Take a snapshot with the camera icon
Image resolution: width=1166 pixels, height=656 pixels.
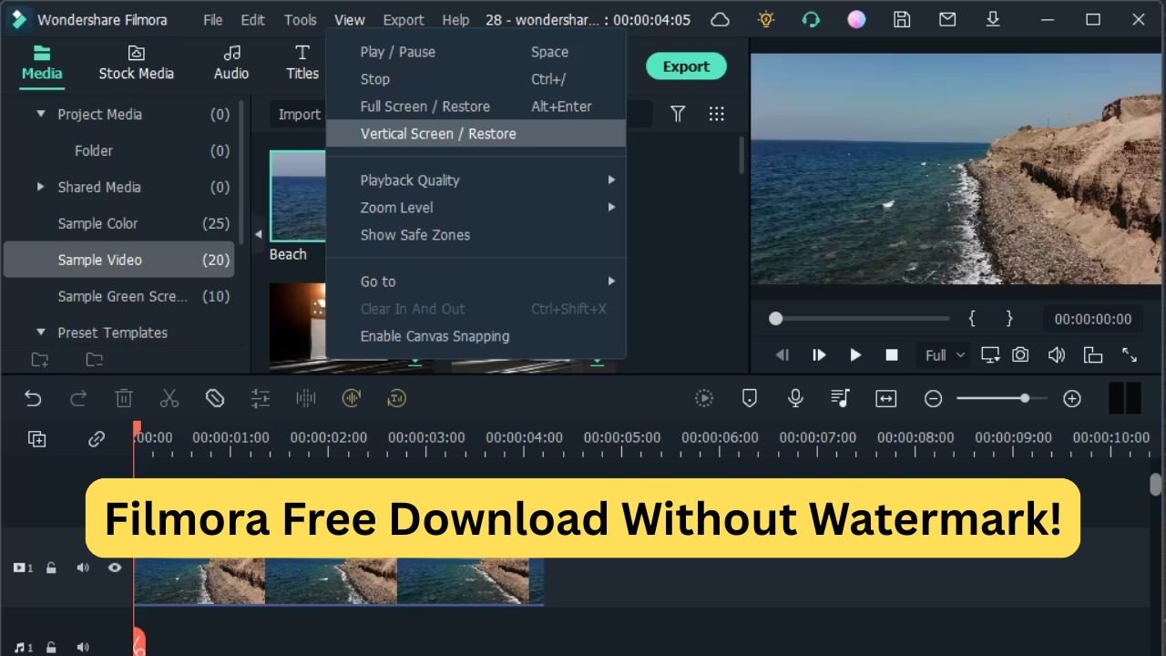1021,354
